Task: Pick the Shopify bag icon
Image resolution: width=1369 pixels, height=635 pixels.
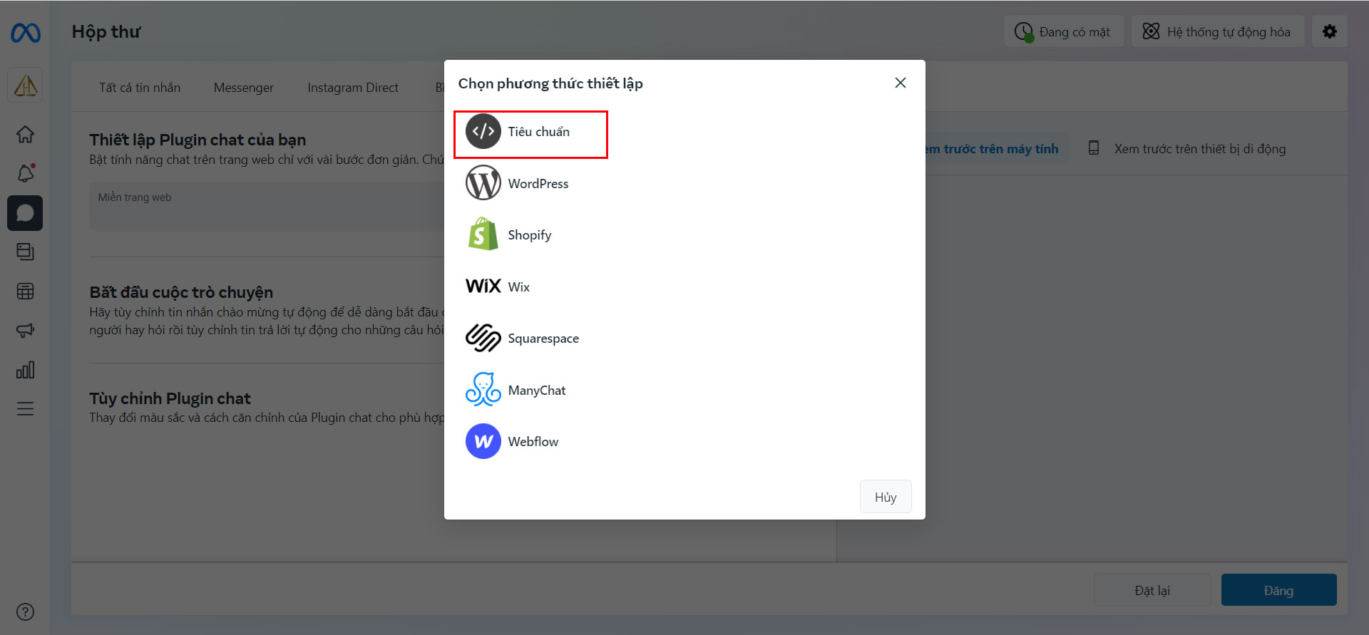Action: tap(483, 234)
